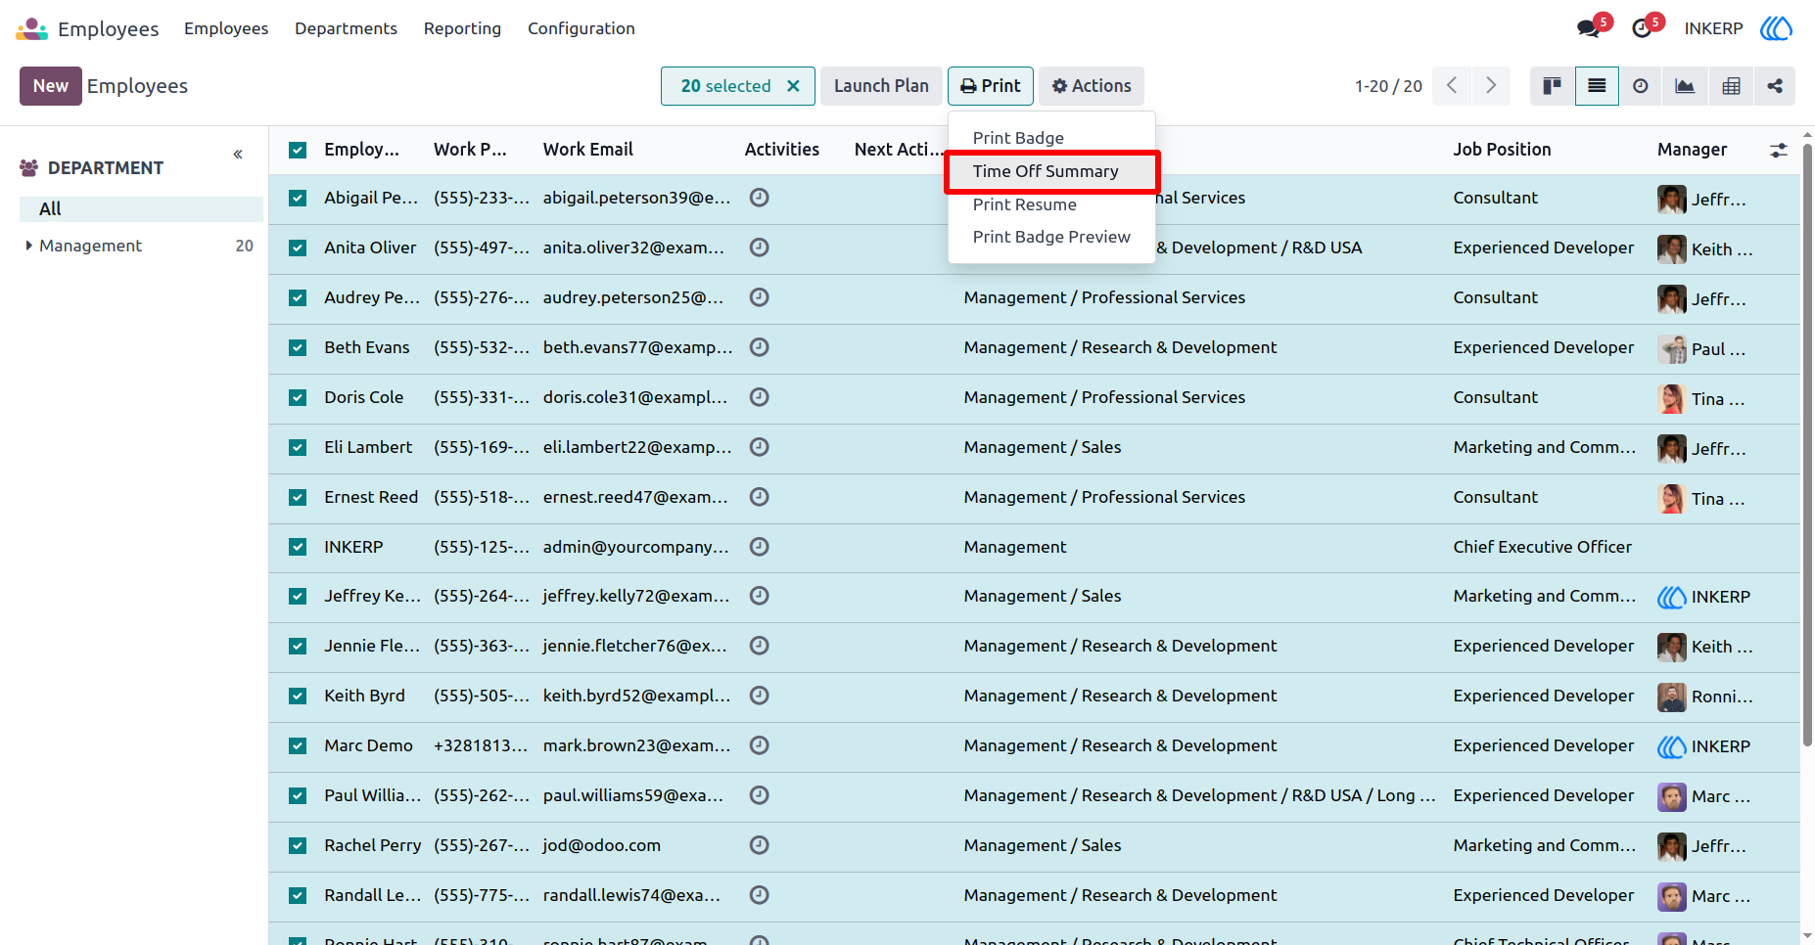Uncheck the select-all header checkbox
This screenshot has height=945, width=1815.
click(x=298, y=150)
